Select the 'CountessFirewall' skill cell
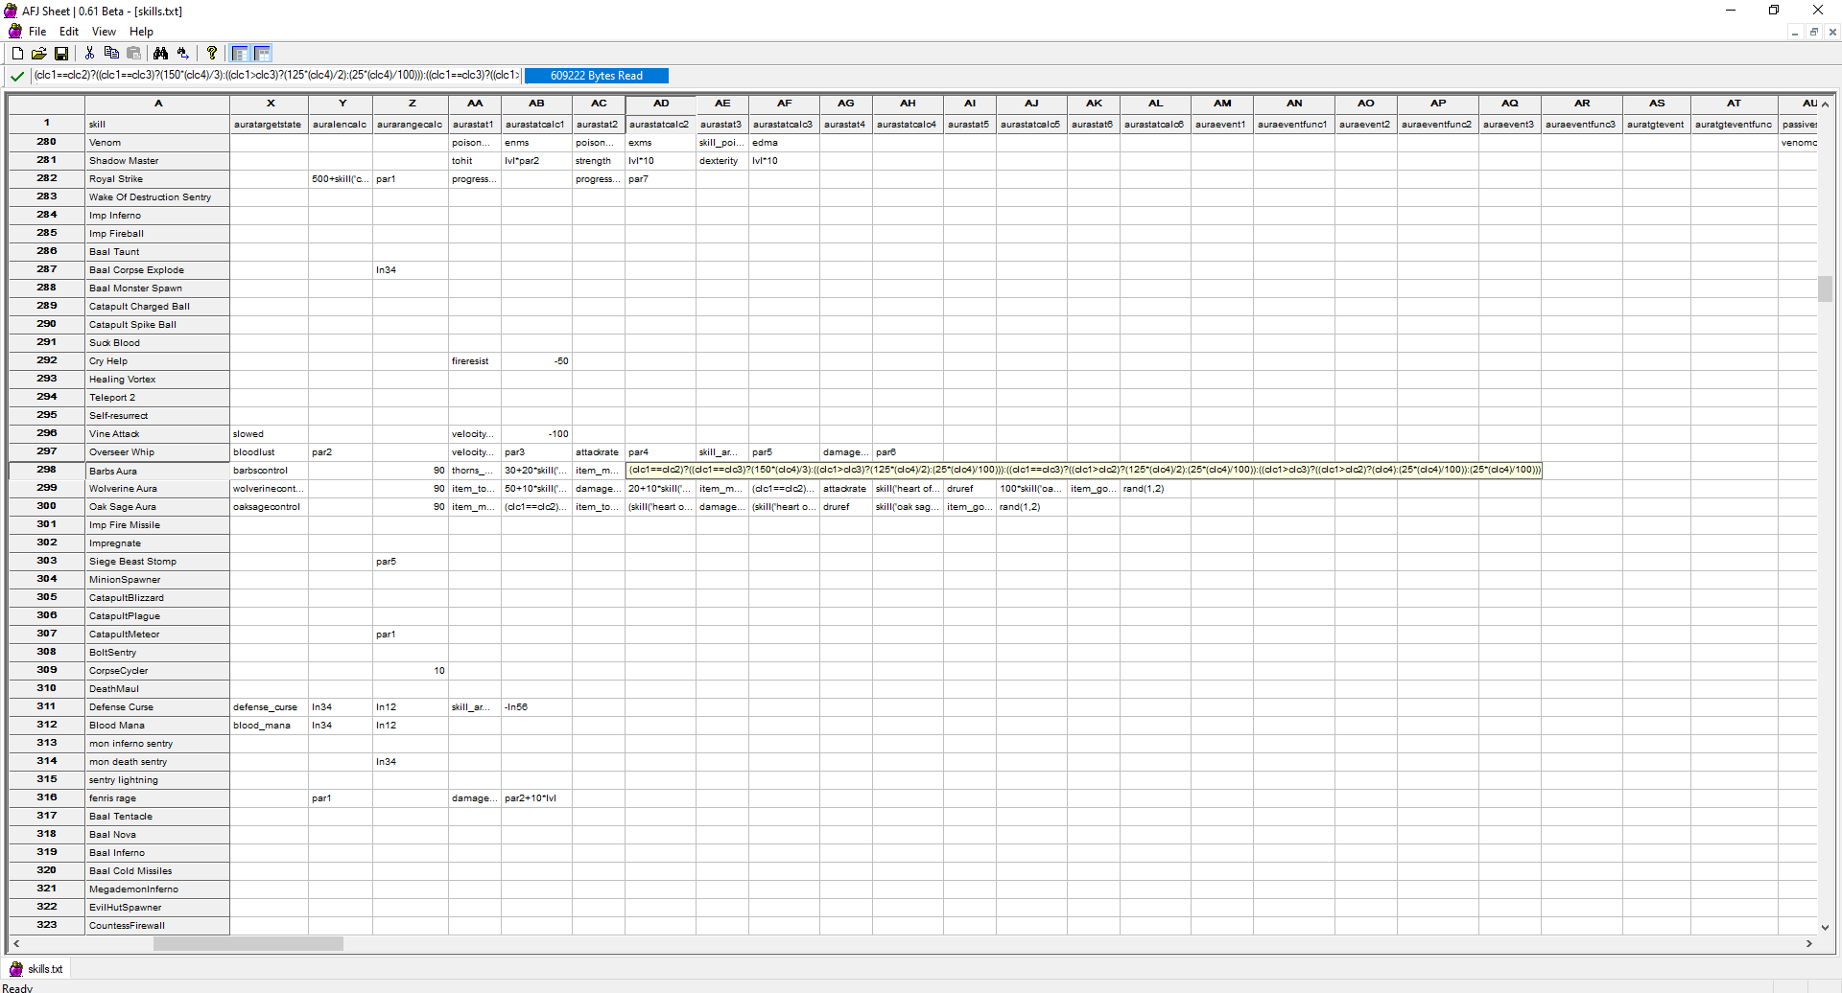Screen dimensions: 1842x993 point(157,926)
